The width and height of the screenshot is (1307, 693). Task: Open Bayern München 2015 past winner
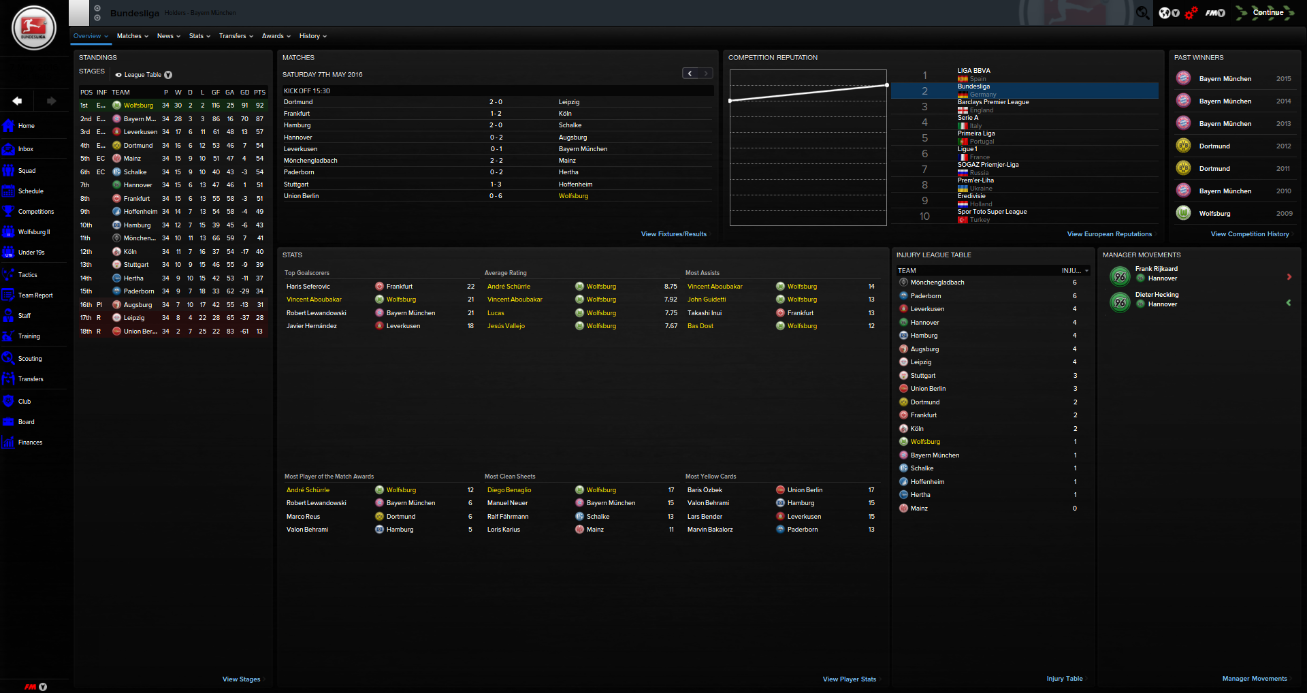1234,79
